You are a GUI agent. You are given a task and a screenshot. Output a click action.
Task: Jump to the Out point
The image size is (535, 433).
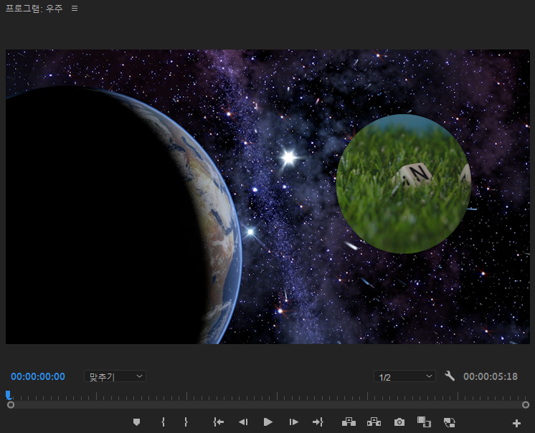[x=318, y=422]
